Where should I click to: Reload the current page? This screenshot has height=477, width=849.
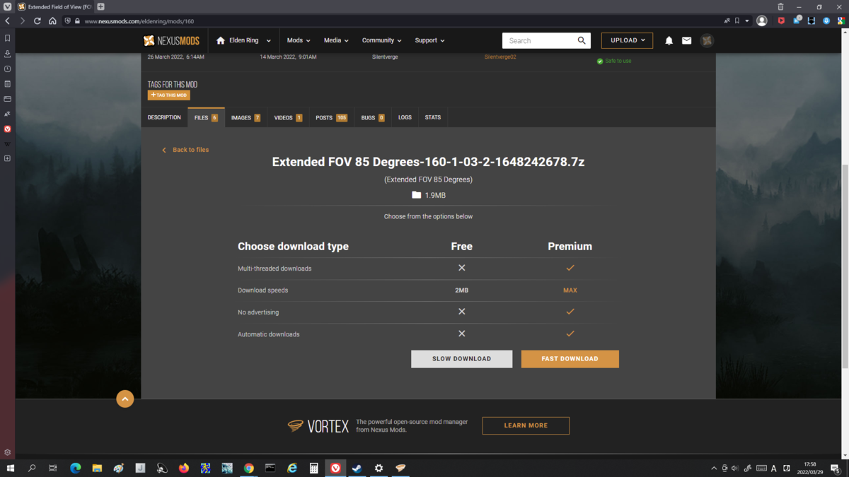click(x=37, y=21)
